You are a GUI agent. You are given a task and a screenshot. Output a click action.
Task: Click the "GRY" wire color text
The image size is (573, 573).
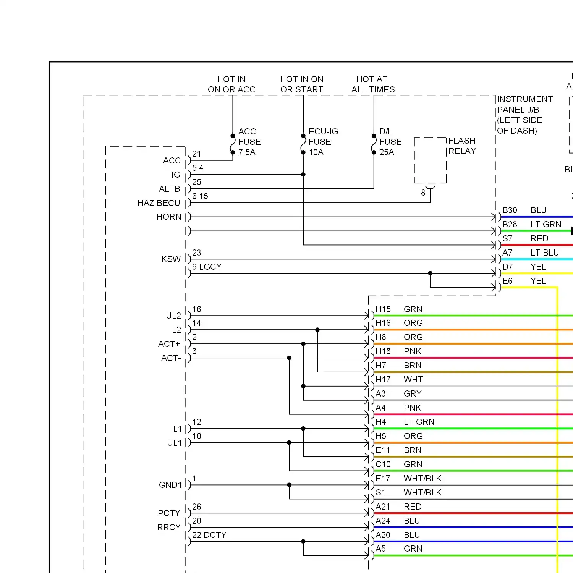[x=413, y=393]
